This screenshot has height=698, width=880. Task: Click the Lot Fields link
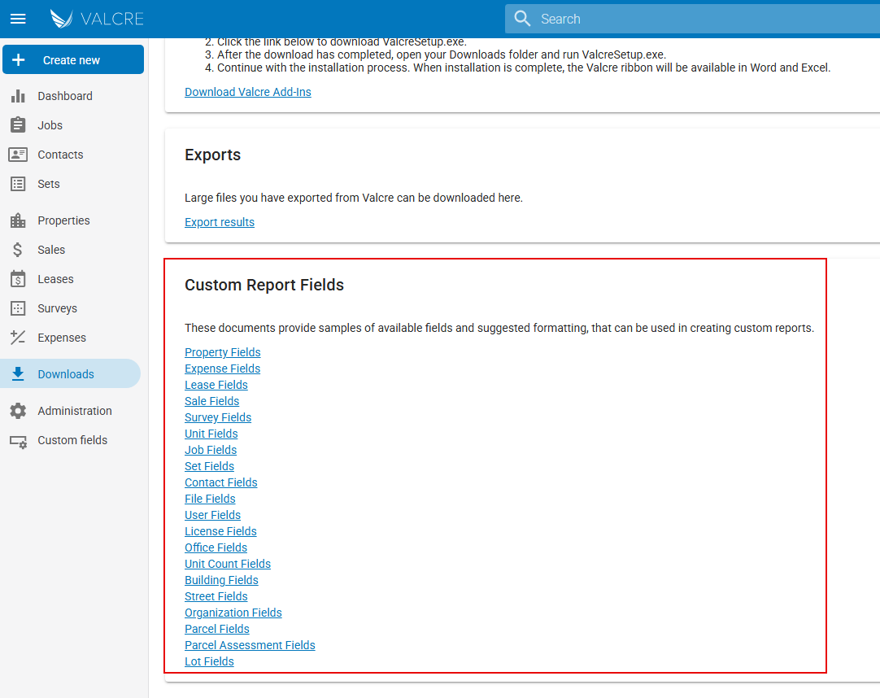click(x=209, y=661)
